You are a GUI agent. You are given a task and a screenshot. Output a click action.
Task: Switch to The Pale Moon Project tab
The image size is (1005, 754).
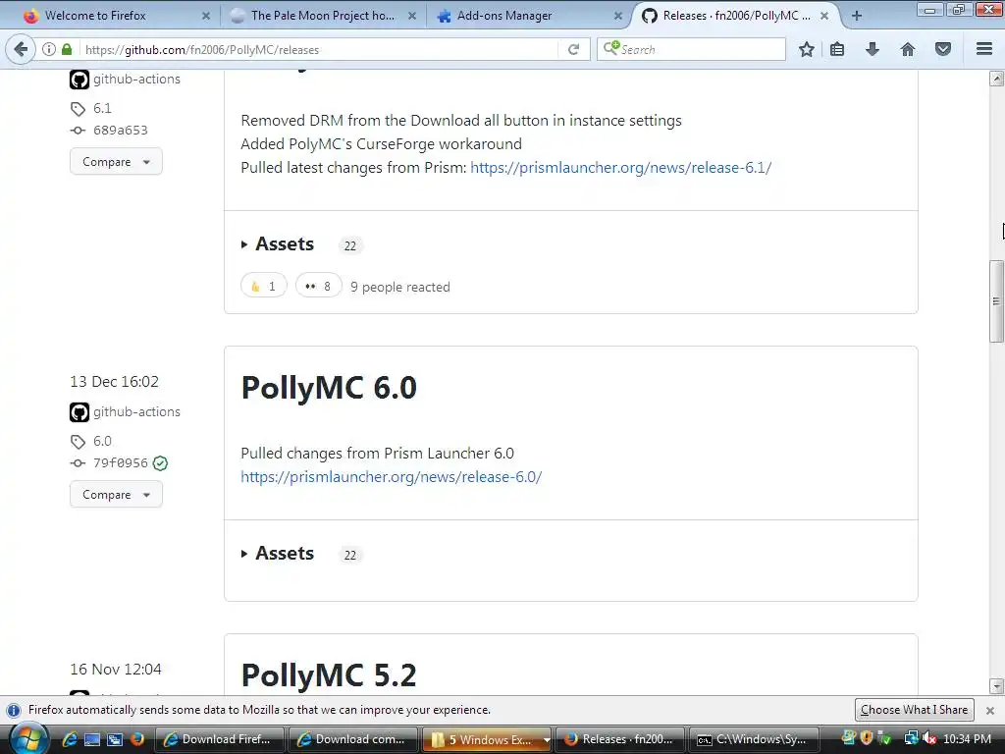pos(322,16)
